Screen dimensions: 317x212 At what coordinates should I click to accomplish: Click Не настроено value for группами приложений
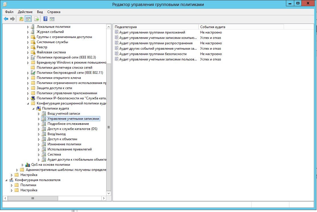point(211,32)
